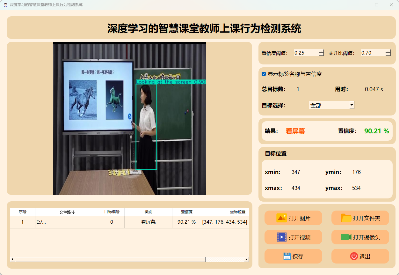Screen dimensions: 399x275
Task: Click the film icon for 打开视频
Action: [282, 237]
